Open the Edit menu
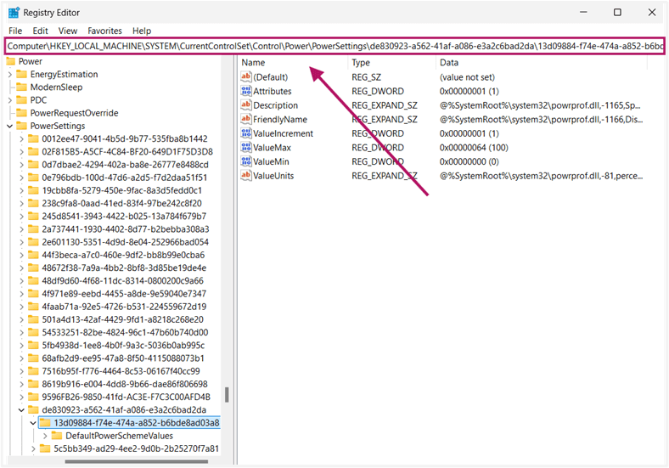The image size is (669, 468). pos(40,31)
